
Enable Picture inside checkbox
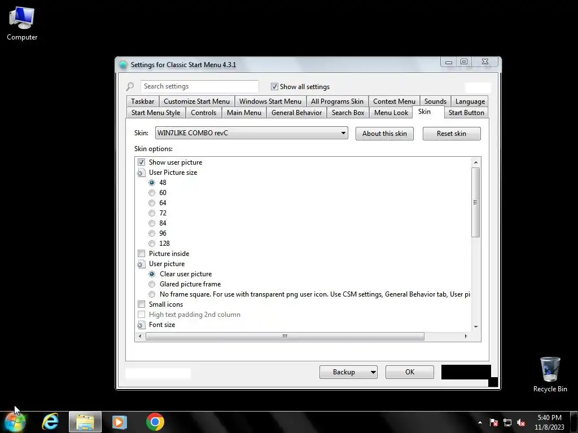click(141, 254)
